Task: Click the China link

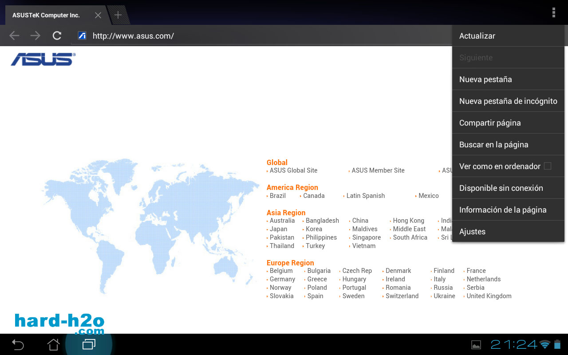Action: pos(360,221)
